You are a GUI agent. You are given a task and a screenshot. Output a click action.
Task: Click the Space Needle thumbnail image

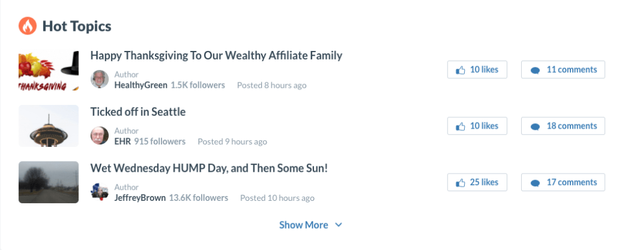click(x=49, y=126)
